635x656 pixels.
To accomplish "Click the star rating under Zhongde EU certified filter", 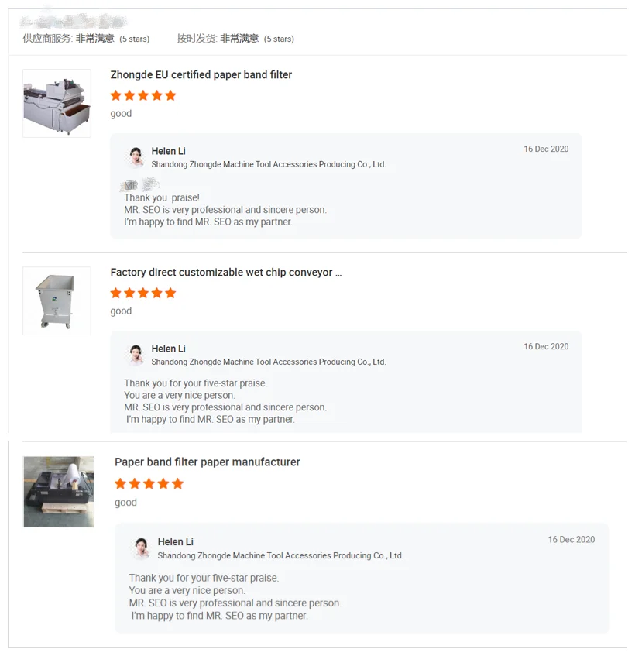I will pyautogui.click(x=143, y=96).
